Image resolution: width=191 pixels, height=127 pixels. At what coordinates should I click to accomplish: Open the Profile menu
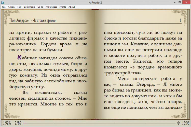(x=63, y=7)
